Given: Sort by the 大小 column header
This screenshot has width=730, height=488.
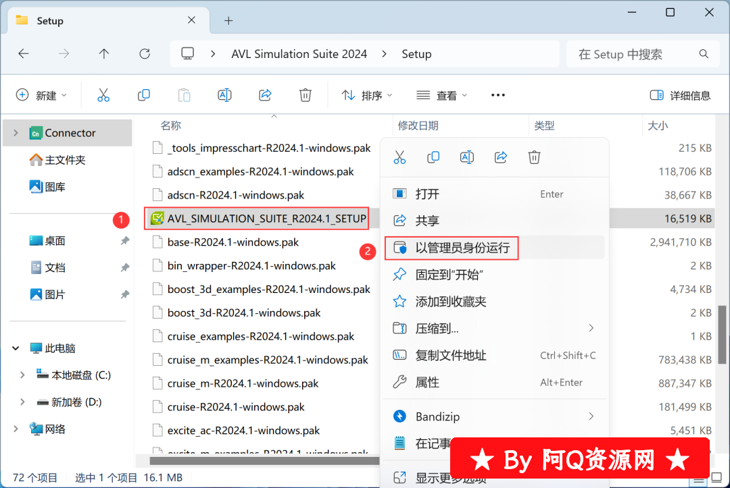Looking at the screenshot, I should 658,126.
